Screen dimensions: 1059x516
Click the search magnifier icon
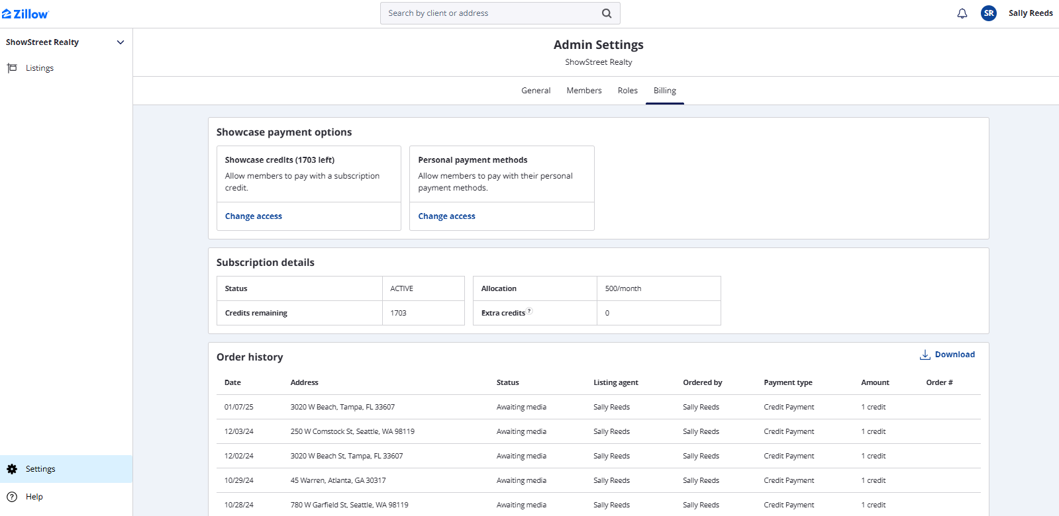point(606,13)
